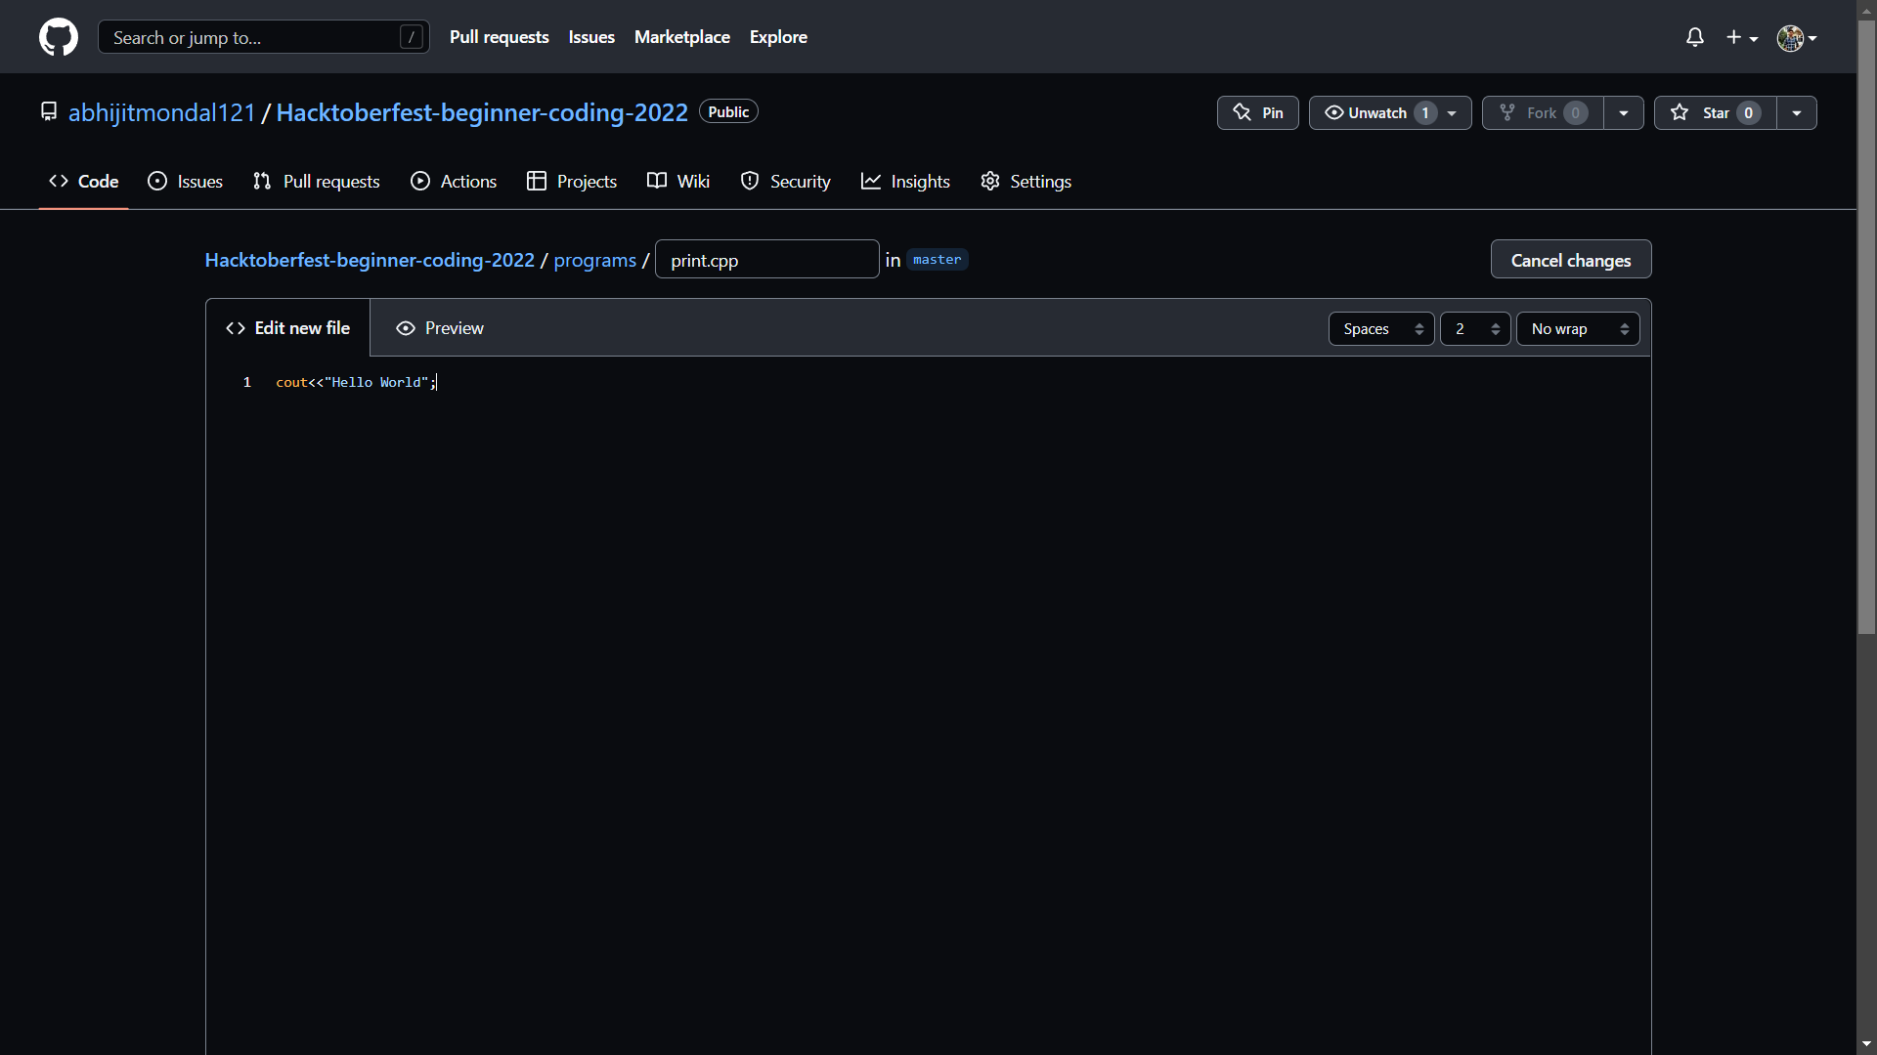Viewport: 1877px width, 1055px height.
Task: Click the print.cpp filename field
Action: [x=766, y=260]
